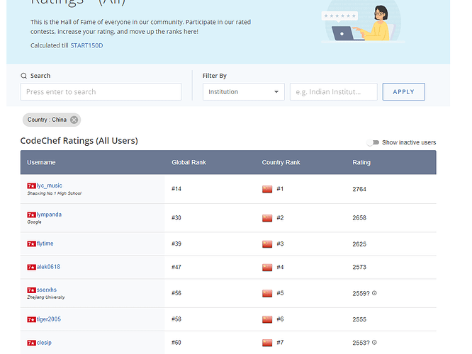This screenshot has width=472, height=354.
Task: Focus the institution name input field
Action: click(x=334, y=92)
